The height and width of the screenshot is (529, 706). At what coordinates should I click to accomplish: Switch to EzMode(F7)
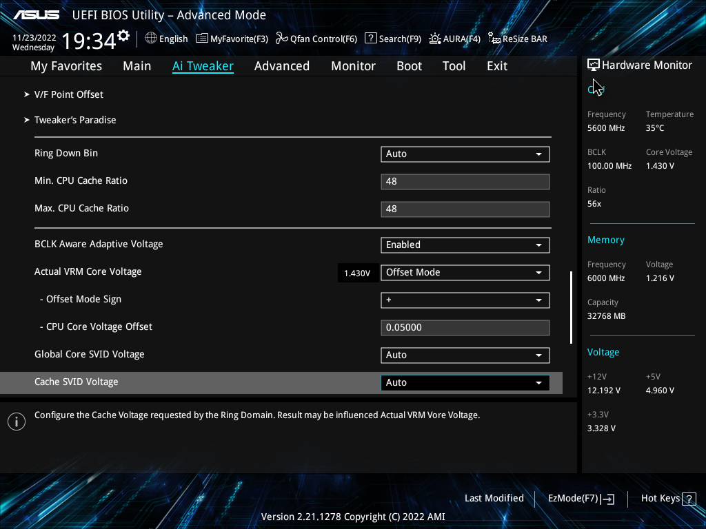pos(581,499)
